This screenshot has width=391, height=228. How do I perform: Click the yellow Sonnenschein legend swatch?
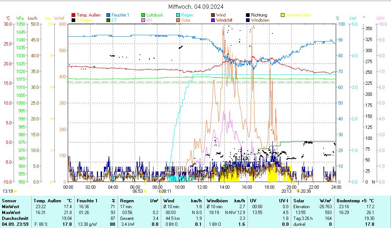coord(283,15)
